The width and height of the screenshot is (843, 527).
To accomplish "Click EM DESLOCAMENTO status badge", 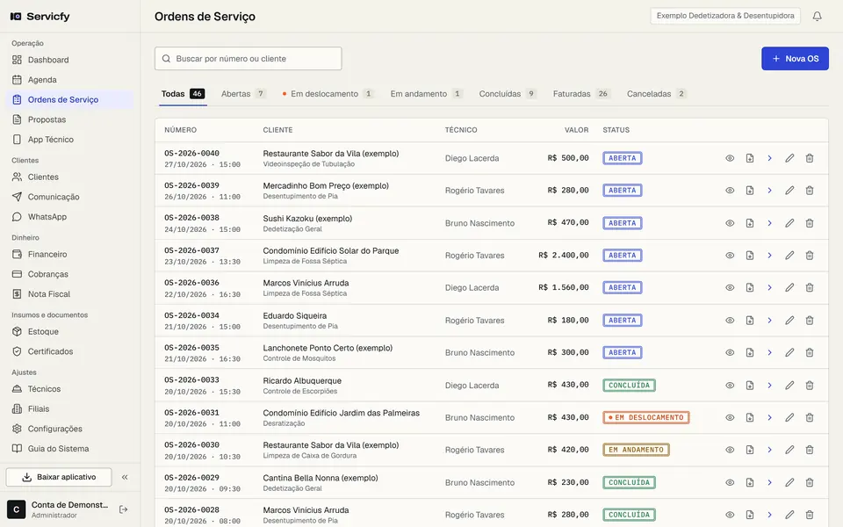I will click(645, 418).
